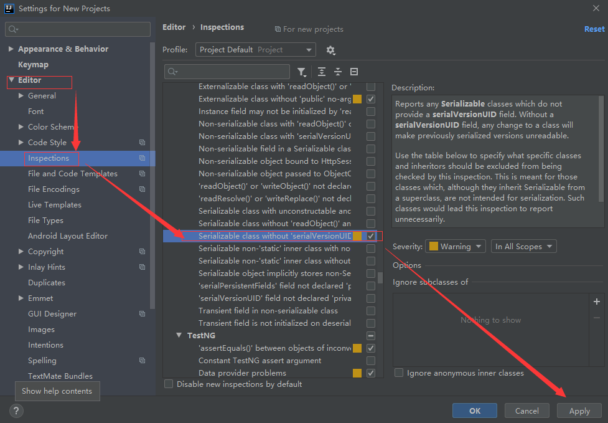Enable the Serializable class without serialVersionUID checkbox
Viewport: 608px width, 423px height.
coord(370,235)
